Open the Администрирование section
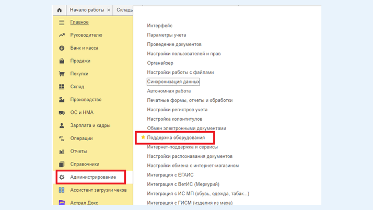 click(x=93, y=177)
